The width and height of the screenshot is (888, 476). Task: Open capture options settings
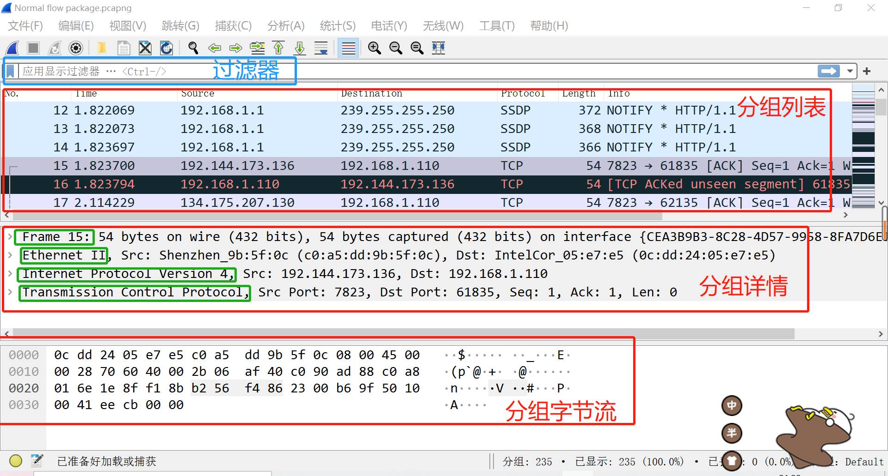click(75, 48)
